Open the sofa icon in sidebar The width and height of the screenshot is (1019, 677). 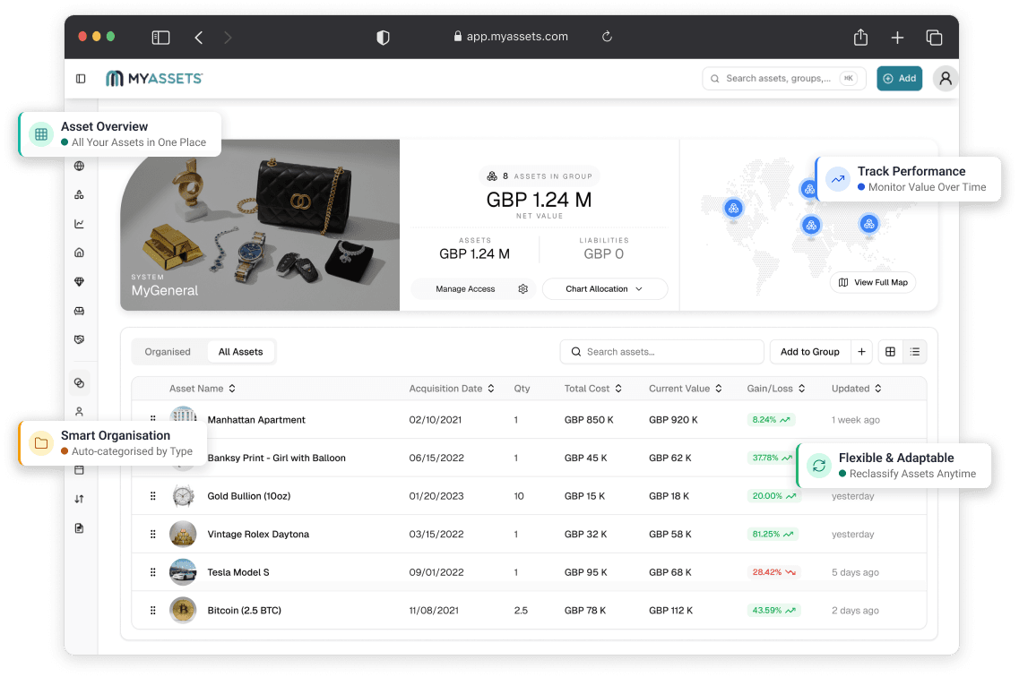tap(79, 311)
